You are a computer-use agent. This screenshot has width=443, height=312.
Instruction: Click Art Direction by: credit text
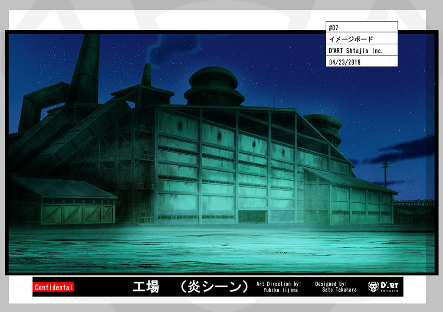click(279, 284)
